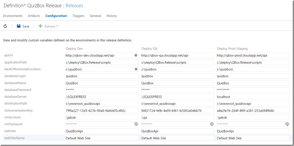Click Deploy QA databasePassword field
The height and width of the screenshot is (146, 294).
pyautogui.click(x=177, y=90)
